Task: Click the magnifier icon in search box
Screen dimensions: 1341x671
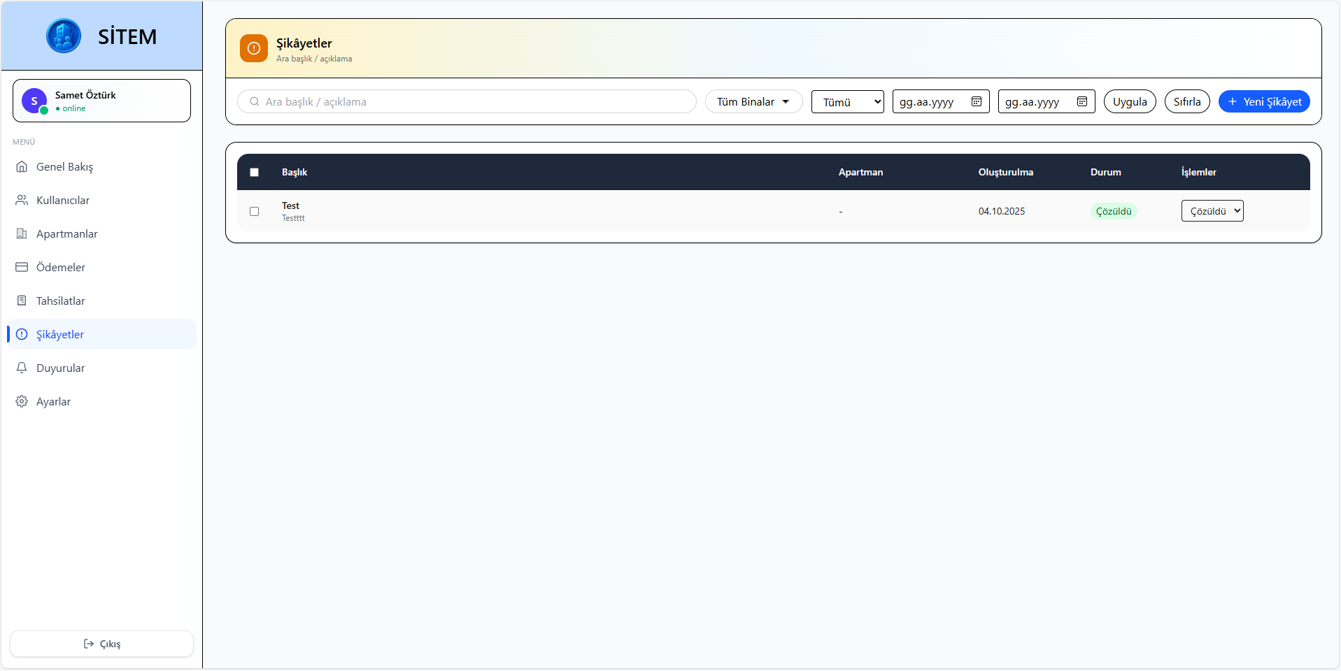Action: (x=255, y=101)
